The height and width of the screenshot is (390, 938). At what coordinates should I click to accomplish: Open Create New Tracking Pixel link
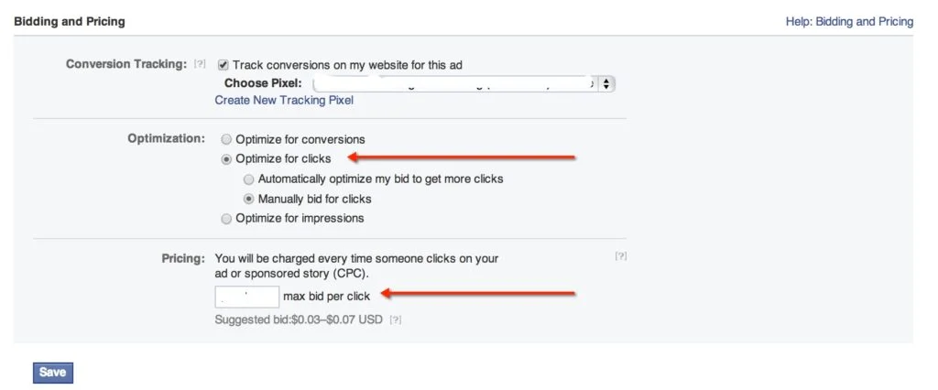click(x=284, y=101)
